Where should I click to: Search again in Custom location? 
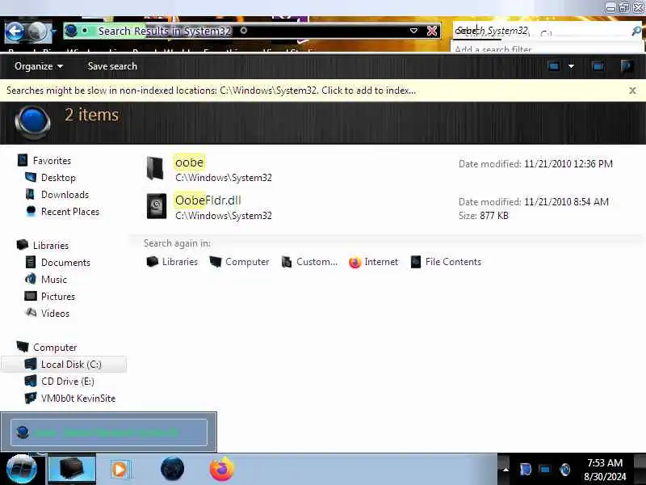pyautogui.click(x=309, y=261)
